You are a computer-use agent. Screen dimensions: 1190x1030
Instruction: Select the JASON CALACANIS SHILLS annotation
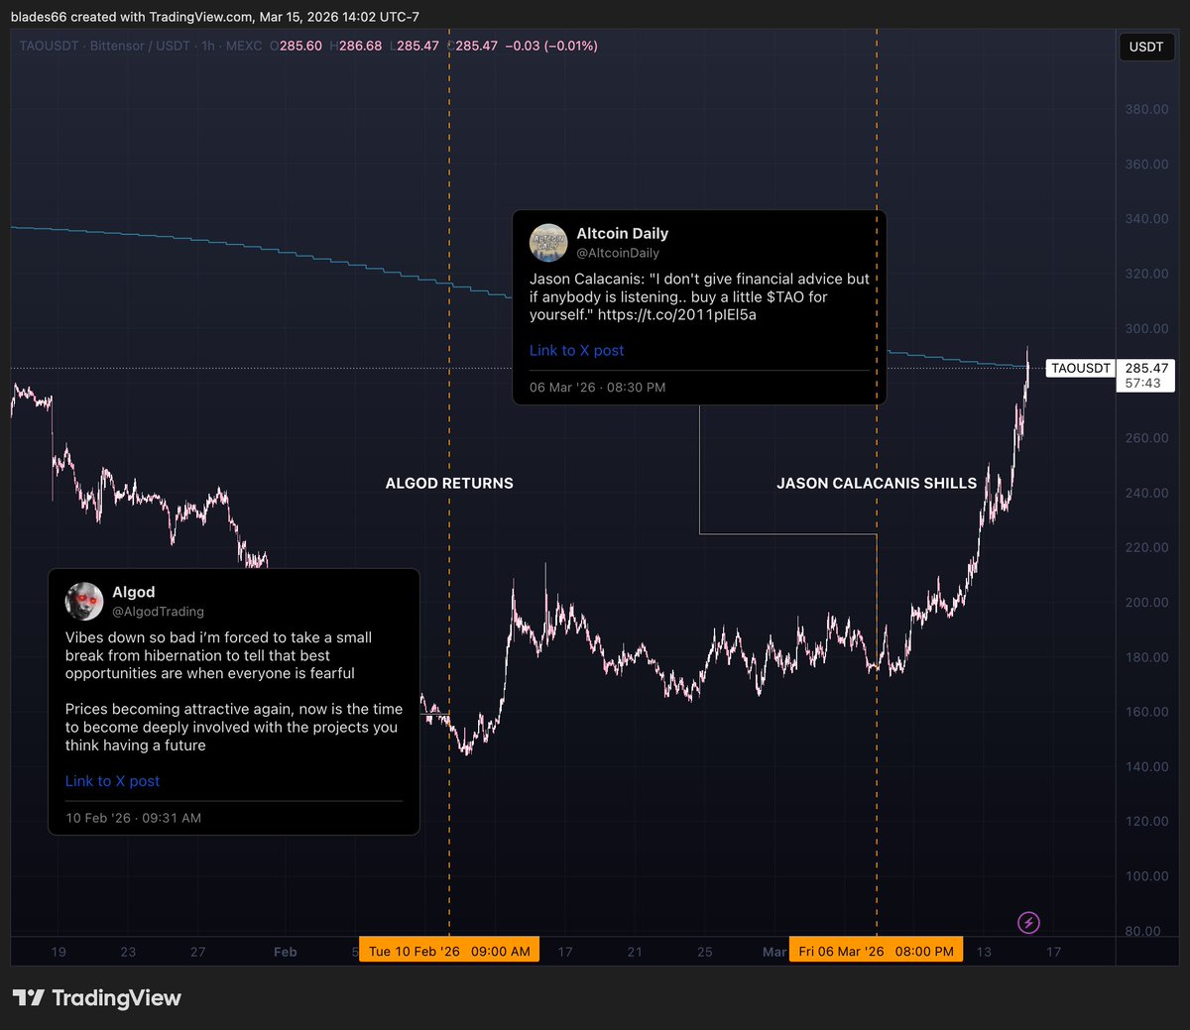click(877, 484)
